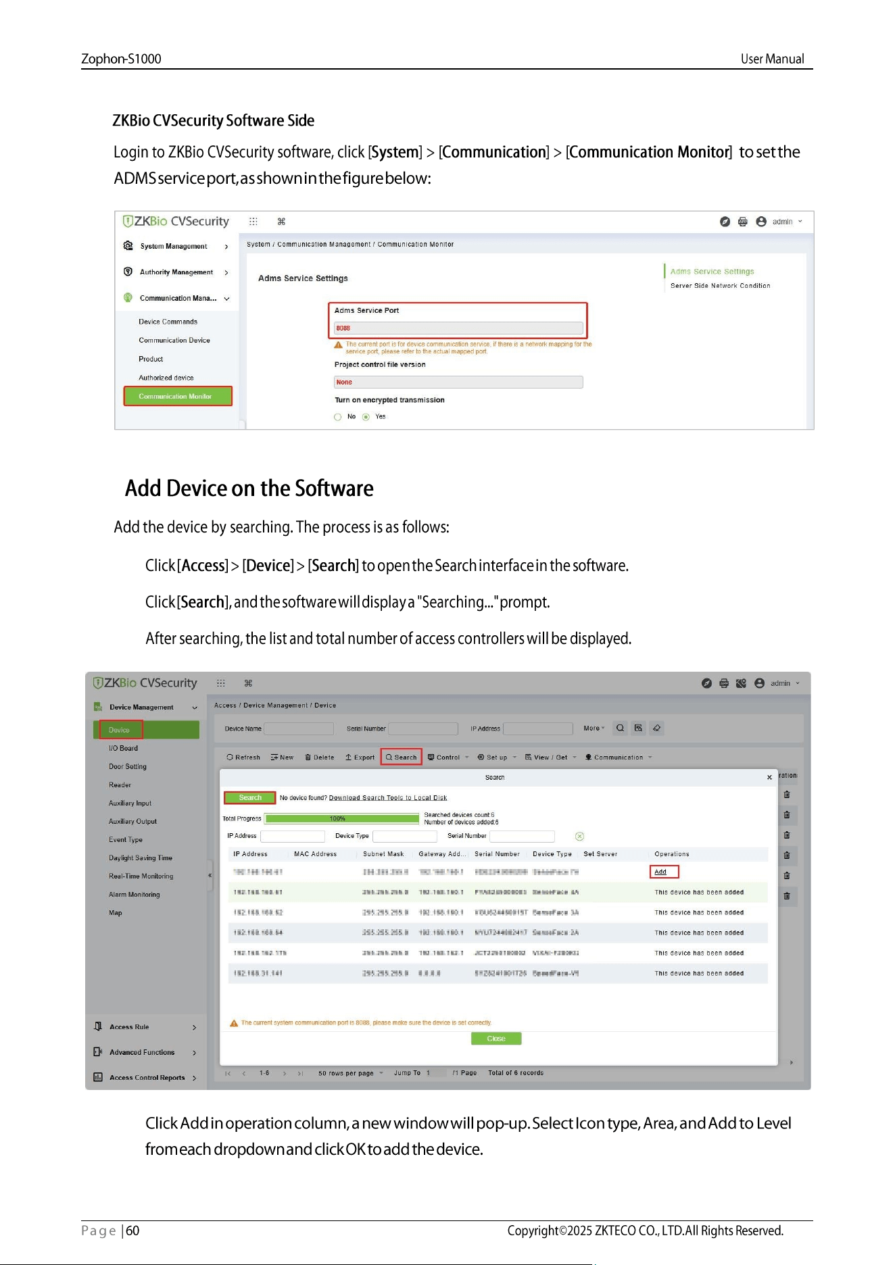Select Communication Monitor menu item
This screenshot has height=1265, width=895.
(178, 397)
